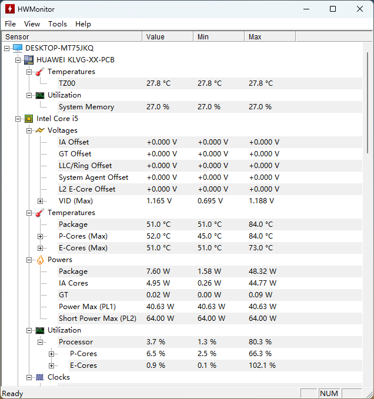The width and height of the screenshot is (374, 399).
Task: Maximize the HWMonitor window
Action: coord(333,9)
